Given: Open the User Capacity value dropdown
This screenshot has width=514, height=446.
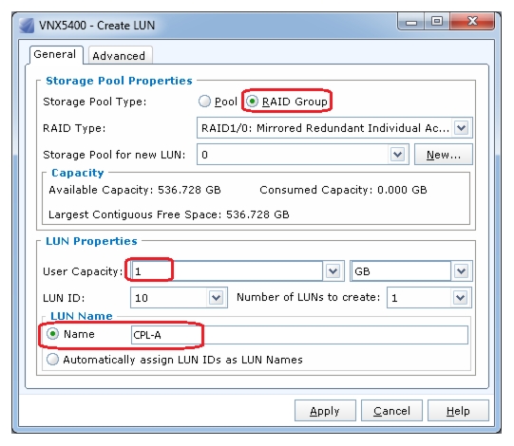Looking at the screenshot, I should [x=333, y=270].
